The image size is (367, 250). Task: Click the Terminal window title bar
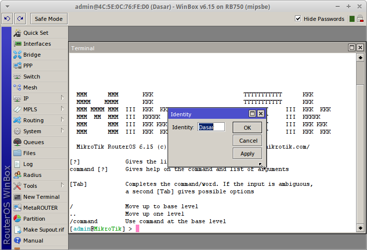208,48
